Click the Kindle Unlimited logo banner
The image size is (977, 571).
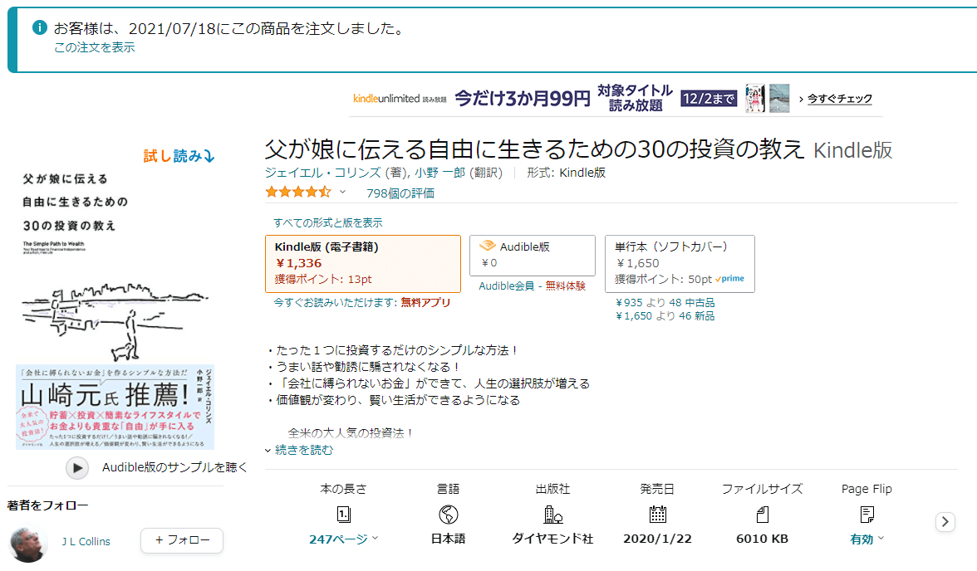pos(400,99)
